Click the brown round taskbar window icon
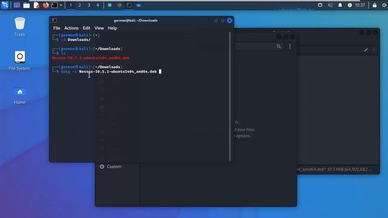The height and width of the screenshot is (218, 388). 119,5
